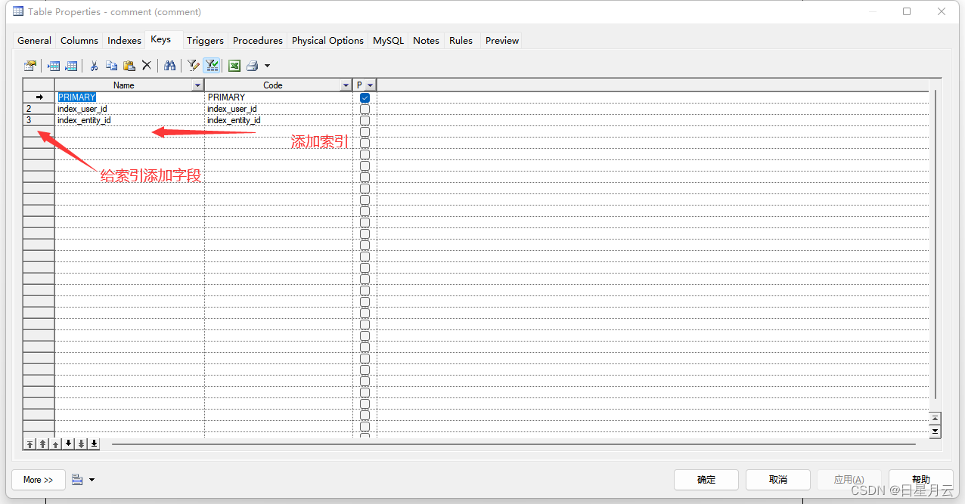Print the keys list
This screenshot has width=965, height=504.
[253, 66]
